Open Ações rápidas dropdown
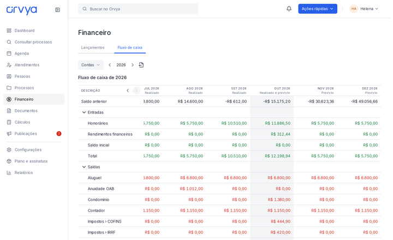 [x=318, y=9]
